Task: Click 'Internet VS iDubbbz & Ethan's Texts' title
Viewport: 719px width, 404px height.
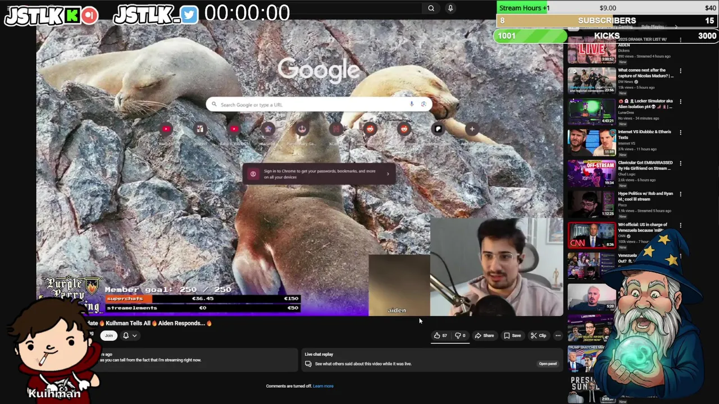Action: click(644, 135)
